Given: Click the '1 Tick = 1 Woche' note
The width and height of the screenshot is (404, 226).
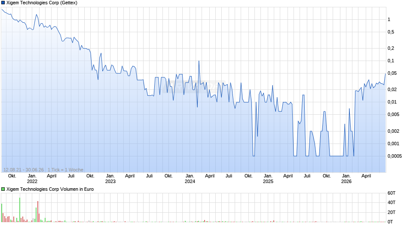Looking at the screenshot, I should point(65,170).
